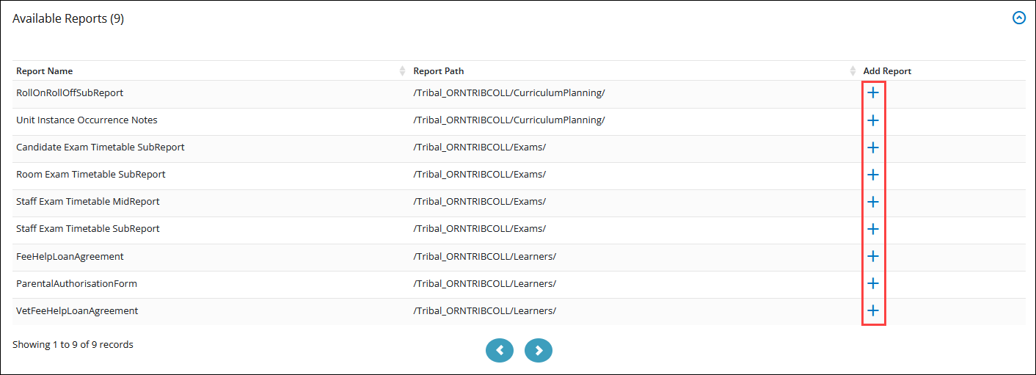Sort by Report Path column
This screenshot has width=1036, height=375.
pyautogui.click(x=438, y=71)
